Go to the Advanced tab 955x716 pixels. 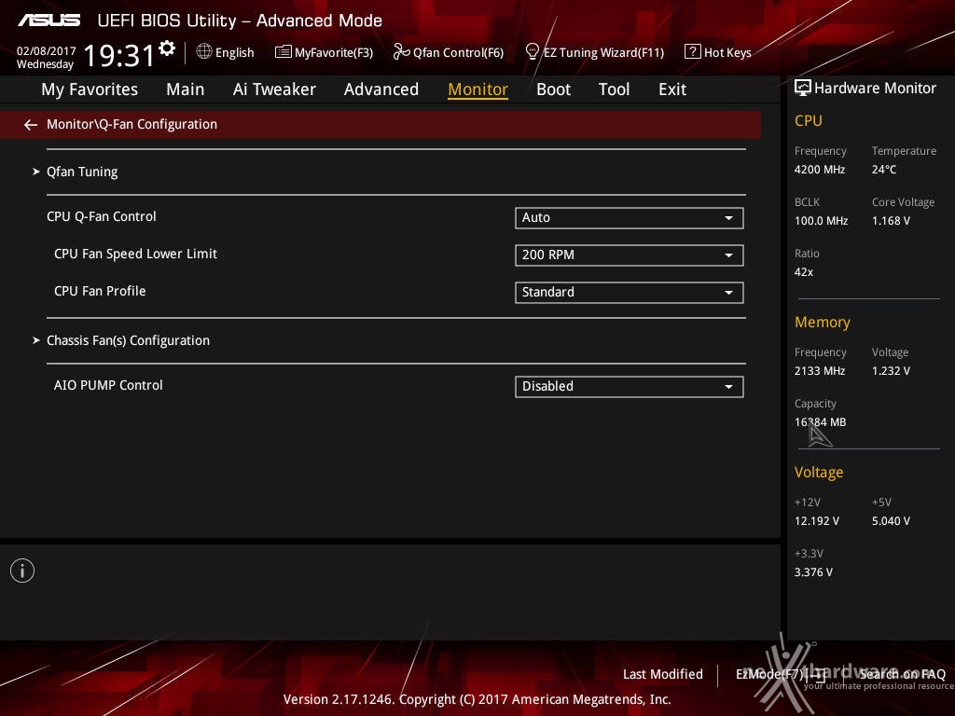381,89
